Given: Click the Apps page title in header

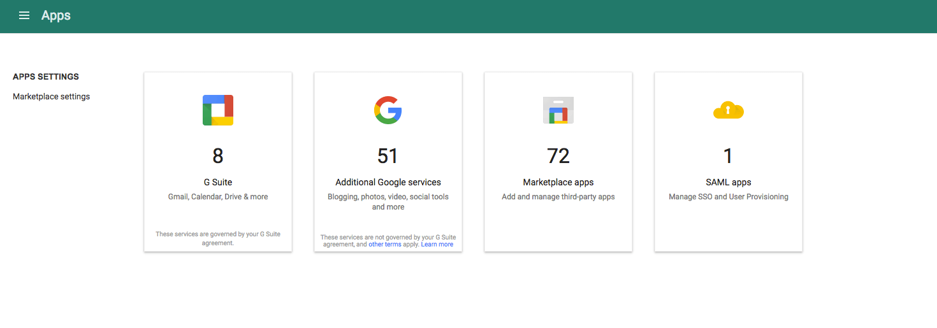Looking at the screenshot, I should (56, 15).
